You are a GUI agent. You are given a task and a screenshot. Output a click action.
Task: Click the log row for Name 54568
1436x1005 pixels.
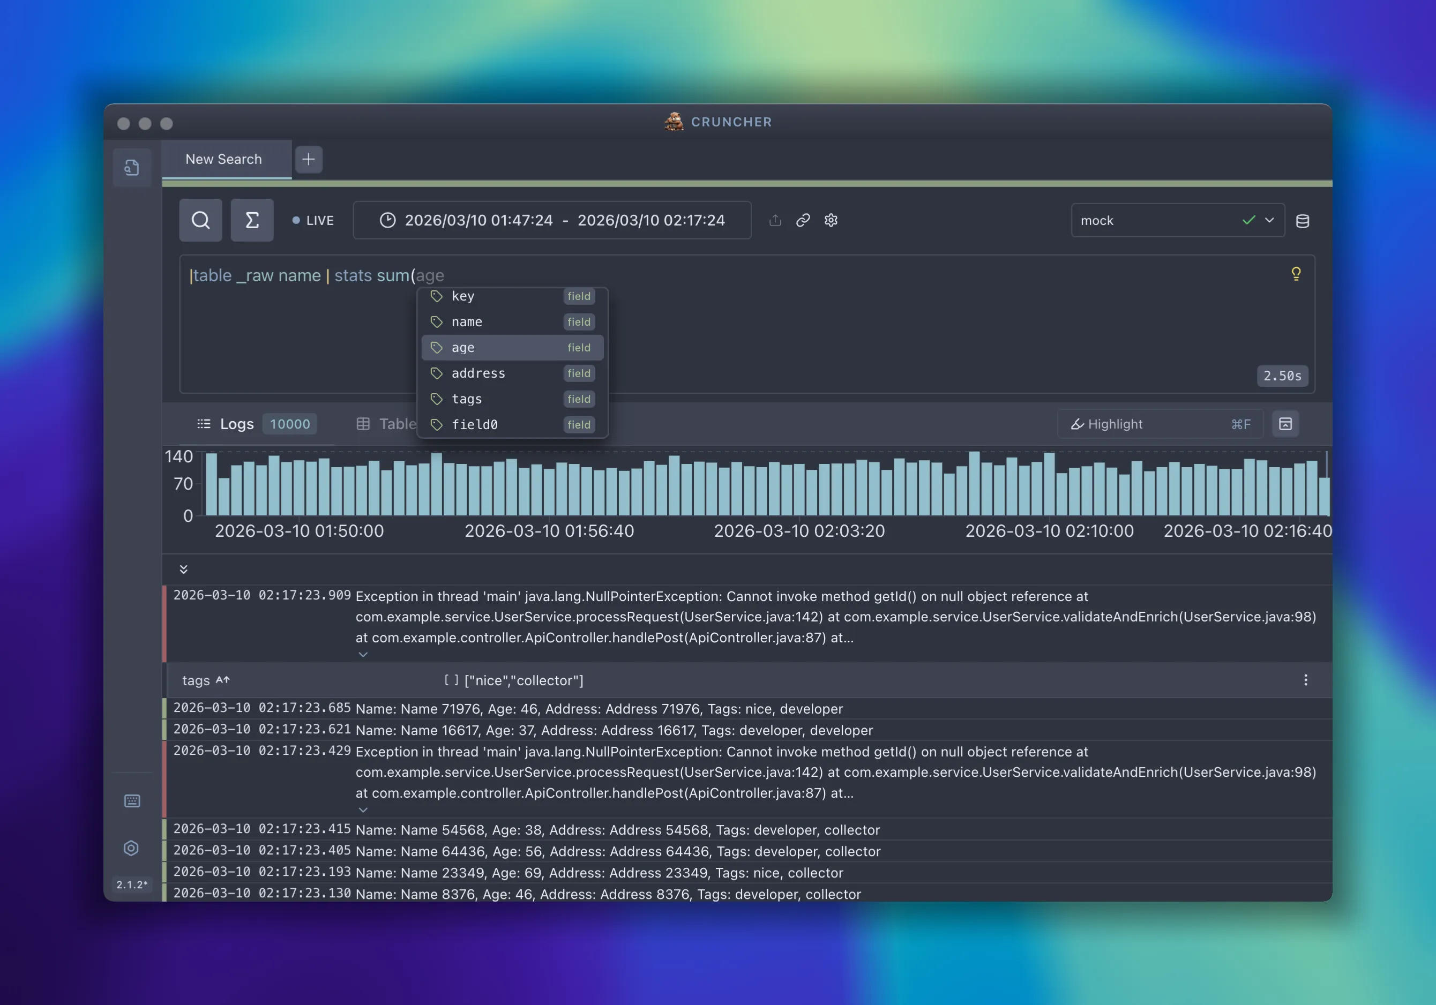[747, 830]
